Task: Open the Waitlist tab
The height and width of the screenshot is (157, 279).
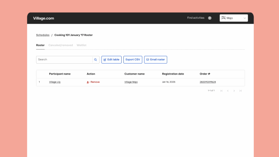Action: click(x=82, y=45)
